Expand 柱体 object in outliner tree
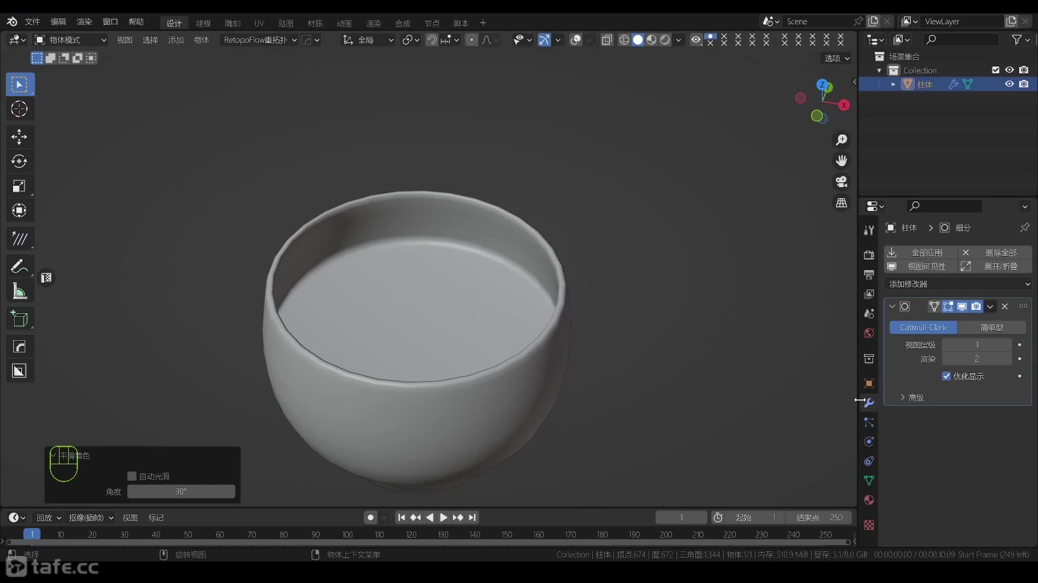The height and width of the screenshot is (583, 1038). tap(893, 84)
